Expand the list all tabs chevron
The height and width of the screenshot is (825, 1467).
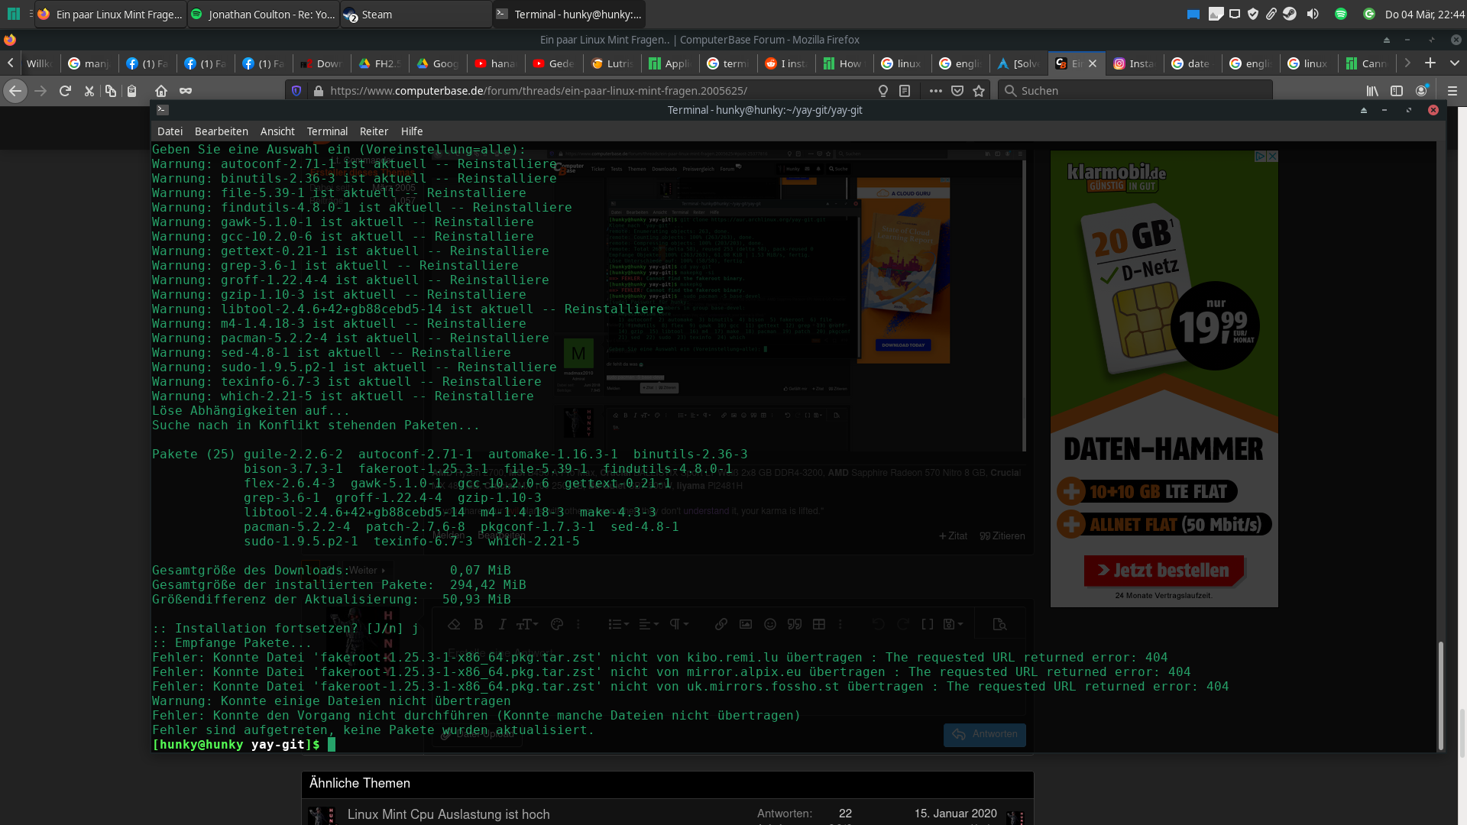(x=1454, y=63)
